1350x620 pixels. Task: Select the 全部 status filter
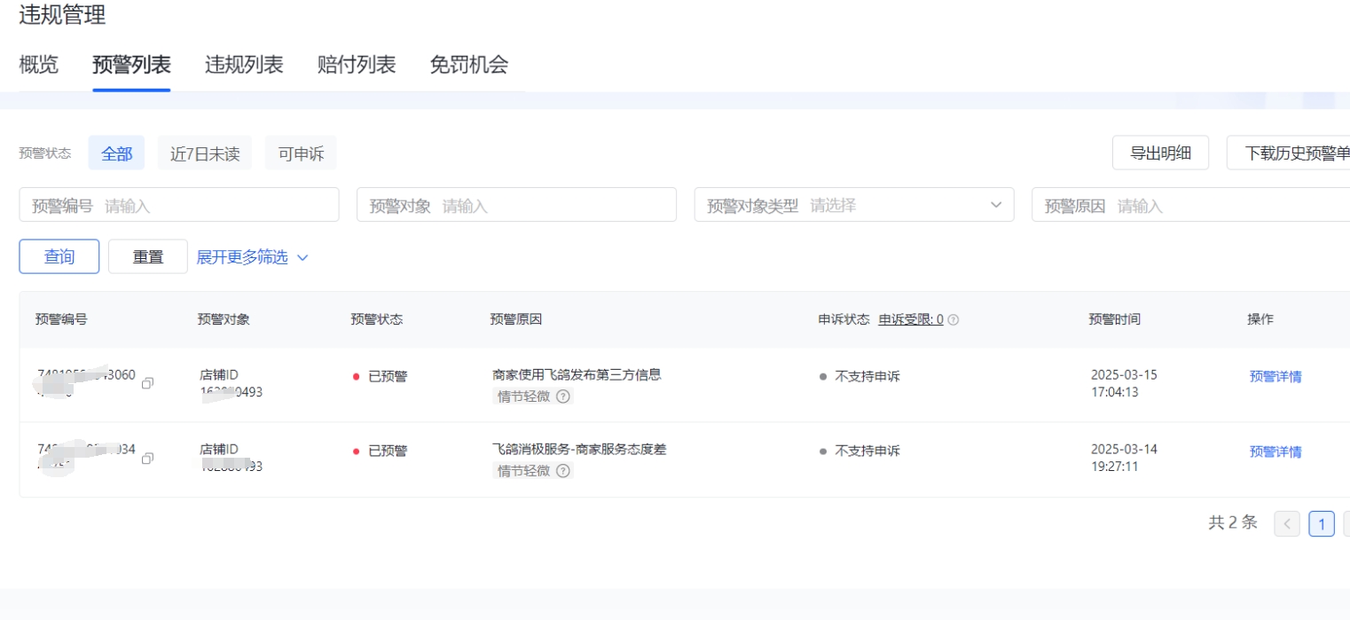[116, 153]
